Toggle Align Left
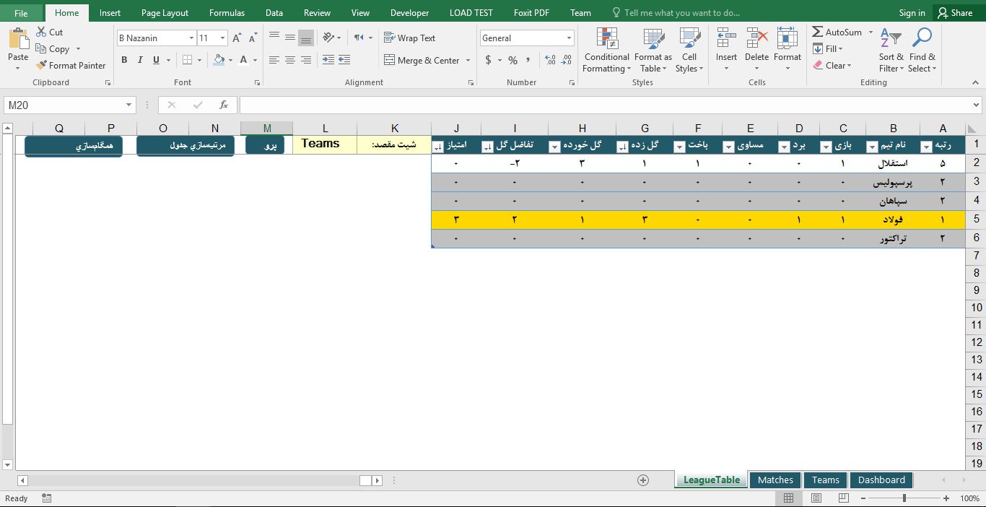This screenshot has width=986, height=507. 274,60
